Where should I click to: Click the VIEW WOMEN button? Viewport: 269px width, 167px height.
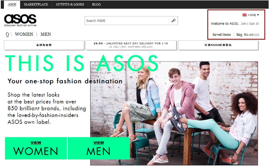[x=36, y=148]
